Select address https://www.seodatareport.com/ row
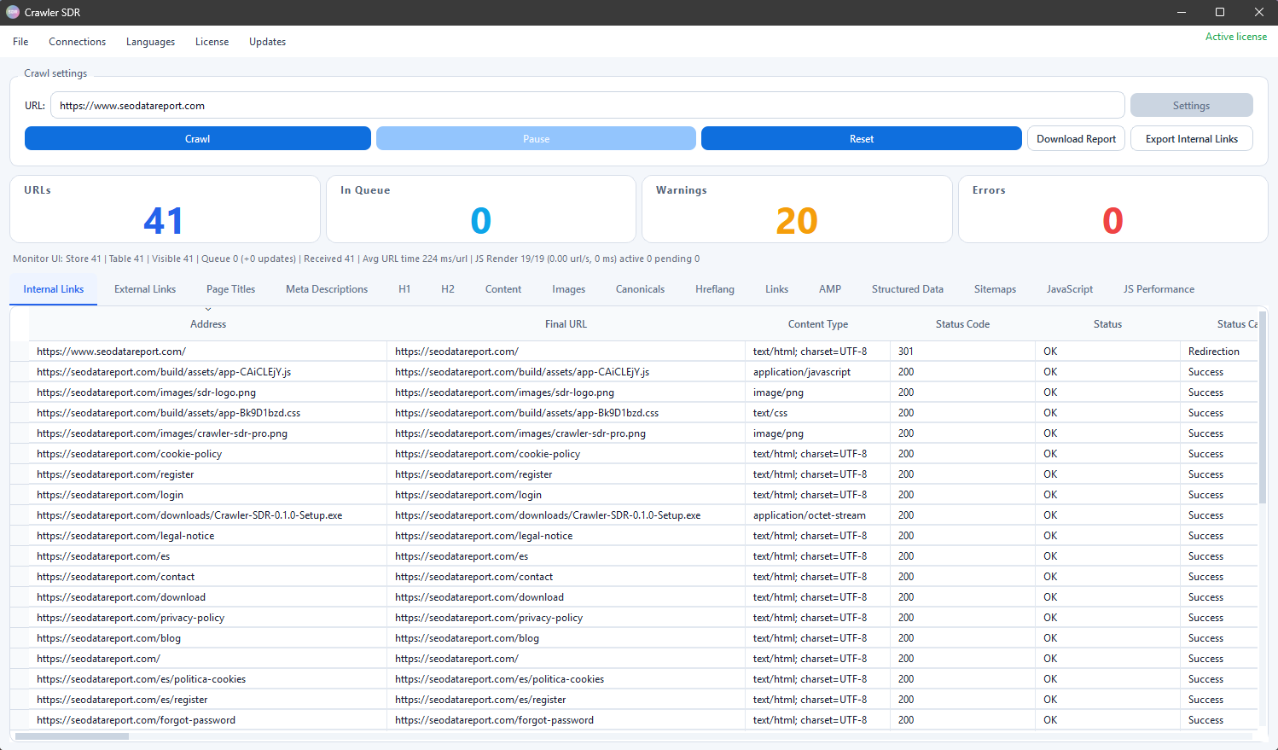1278x750 pixels. pos(208,352)
